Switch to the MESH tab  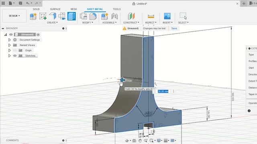pyautogui.click(x=73, y=9)
